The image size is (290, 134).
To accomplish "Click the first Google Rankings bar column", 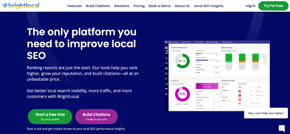I will pyautogui.click(x=229, y=61).
